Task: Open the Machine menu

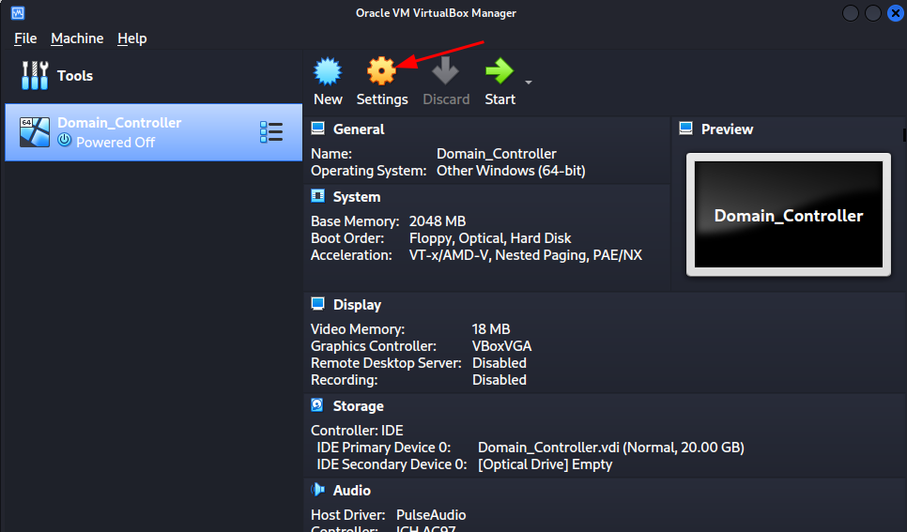Action: click(77, 38)
